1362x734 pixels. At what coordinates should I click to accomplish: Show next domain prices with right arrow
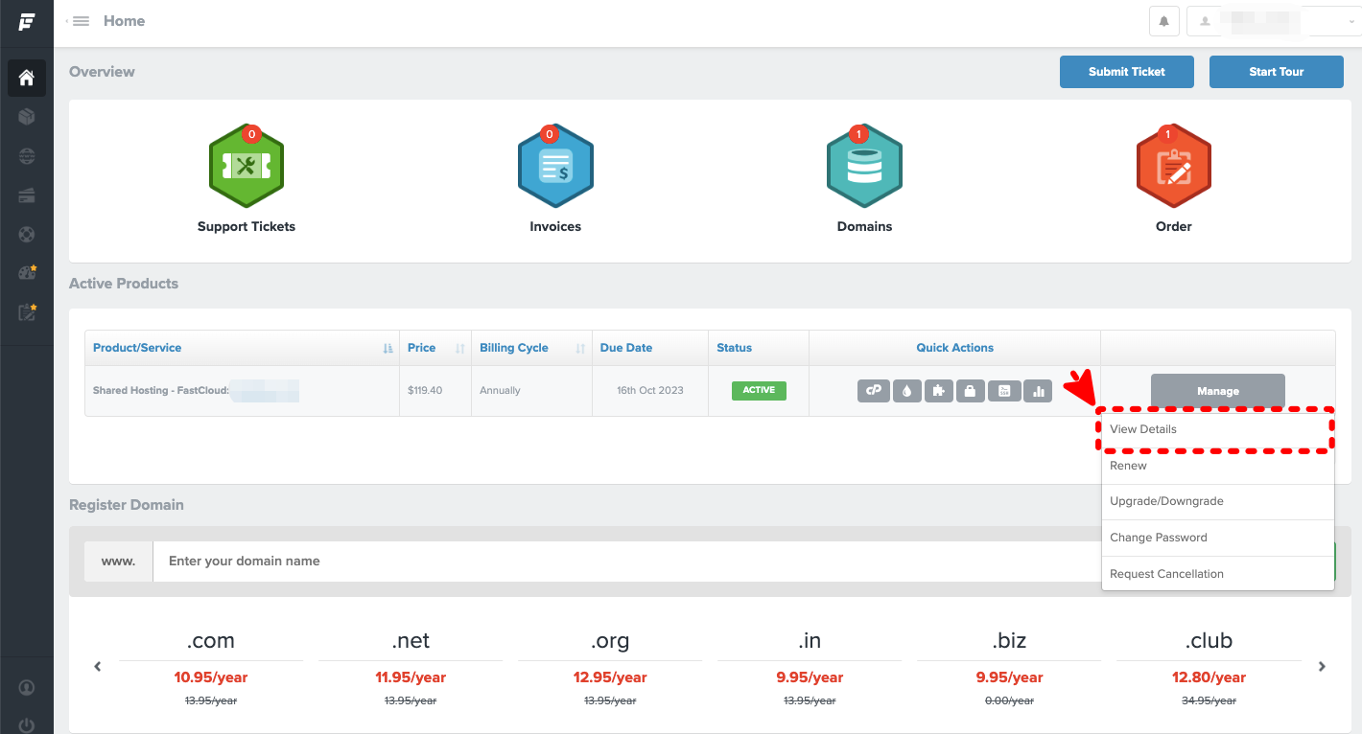pyautogui.click(x=1322, y=667)
